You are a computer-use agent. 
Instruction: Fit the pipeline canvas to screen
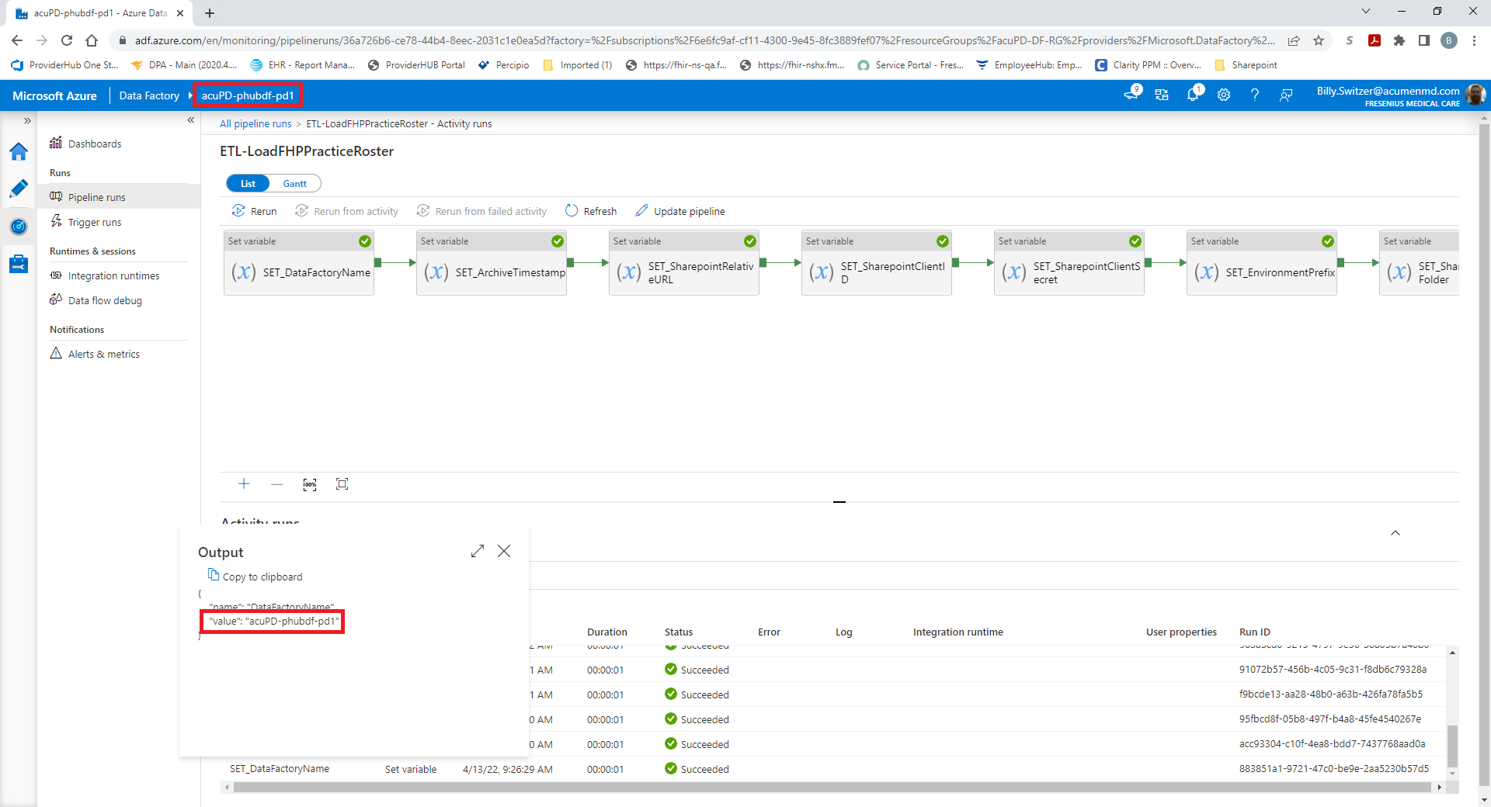(342, 484)
